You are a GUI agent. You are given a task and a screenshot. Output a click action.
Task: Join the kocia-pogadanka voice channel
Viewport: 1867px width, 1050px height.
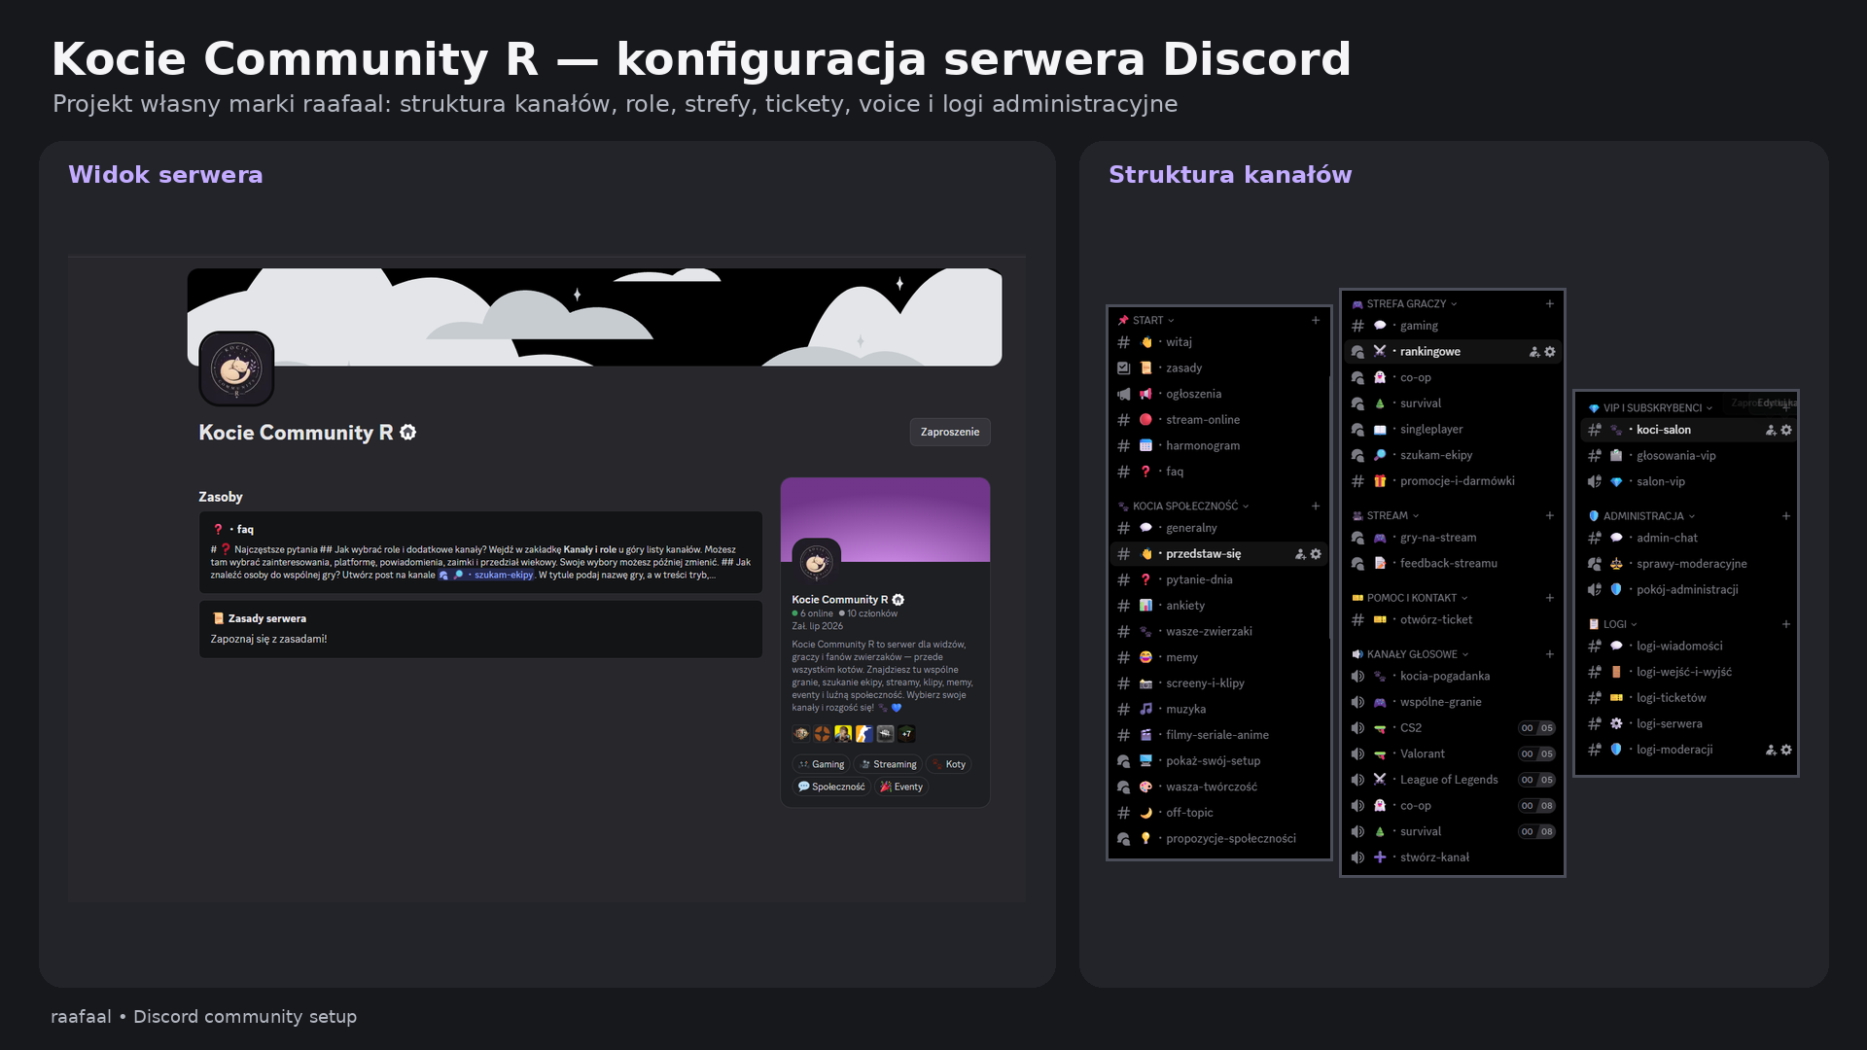click(x=1453, y=677)
